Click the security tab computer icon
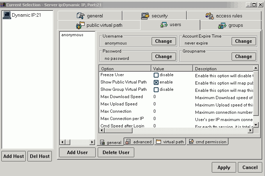 [145, 16]
